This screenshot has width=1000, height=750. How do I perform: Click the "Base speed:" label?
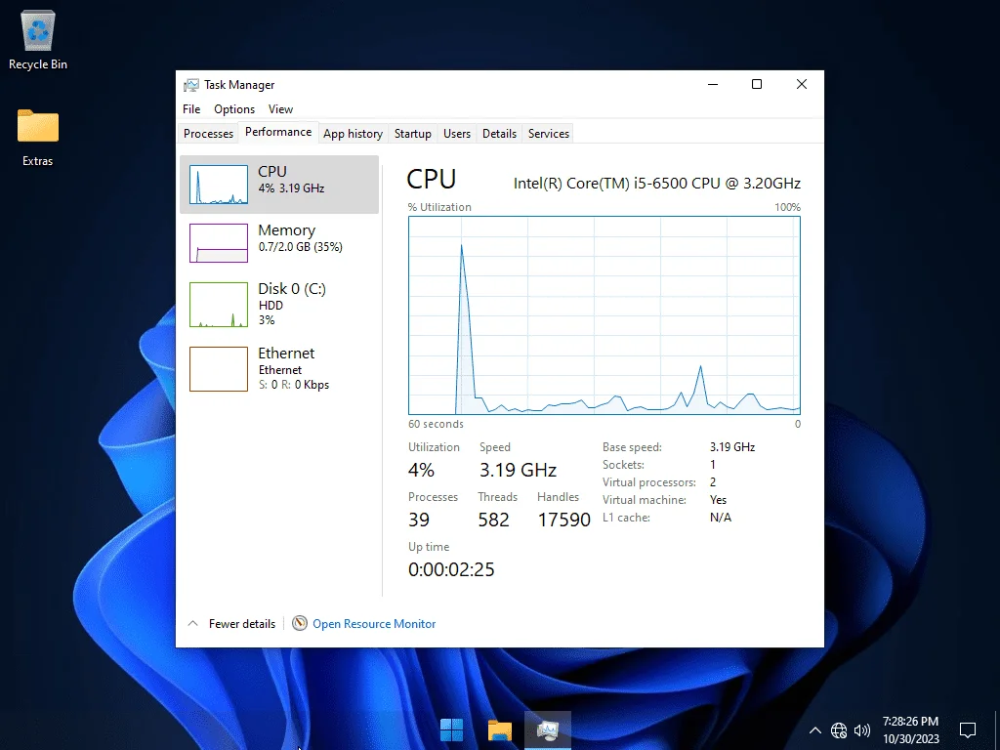pyautogui.click(x=632, y=447)
